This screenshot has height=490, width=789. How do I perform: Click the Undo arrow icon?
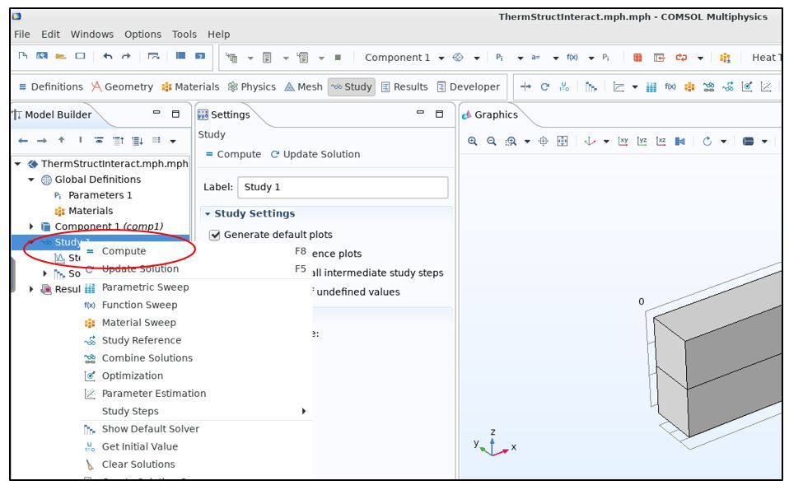coord(108,56)
